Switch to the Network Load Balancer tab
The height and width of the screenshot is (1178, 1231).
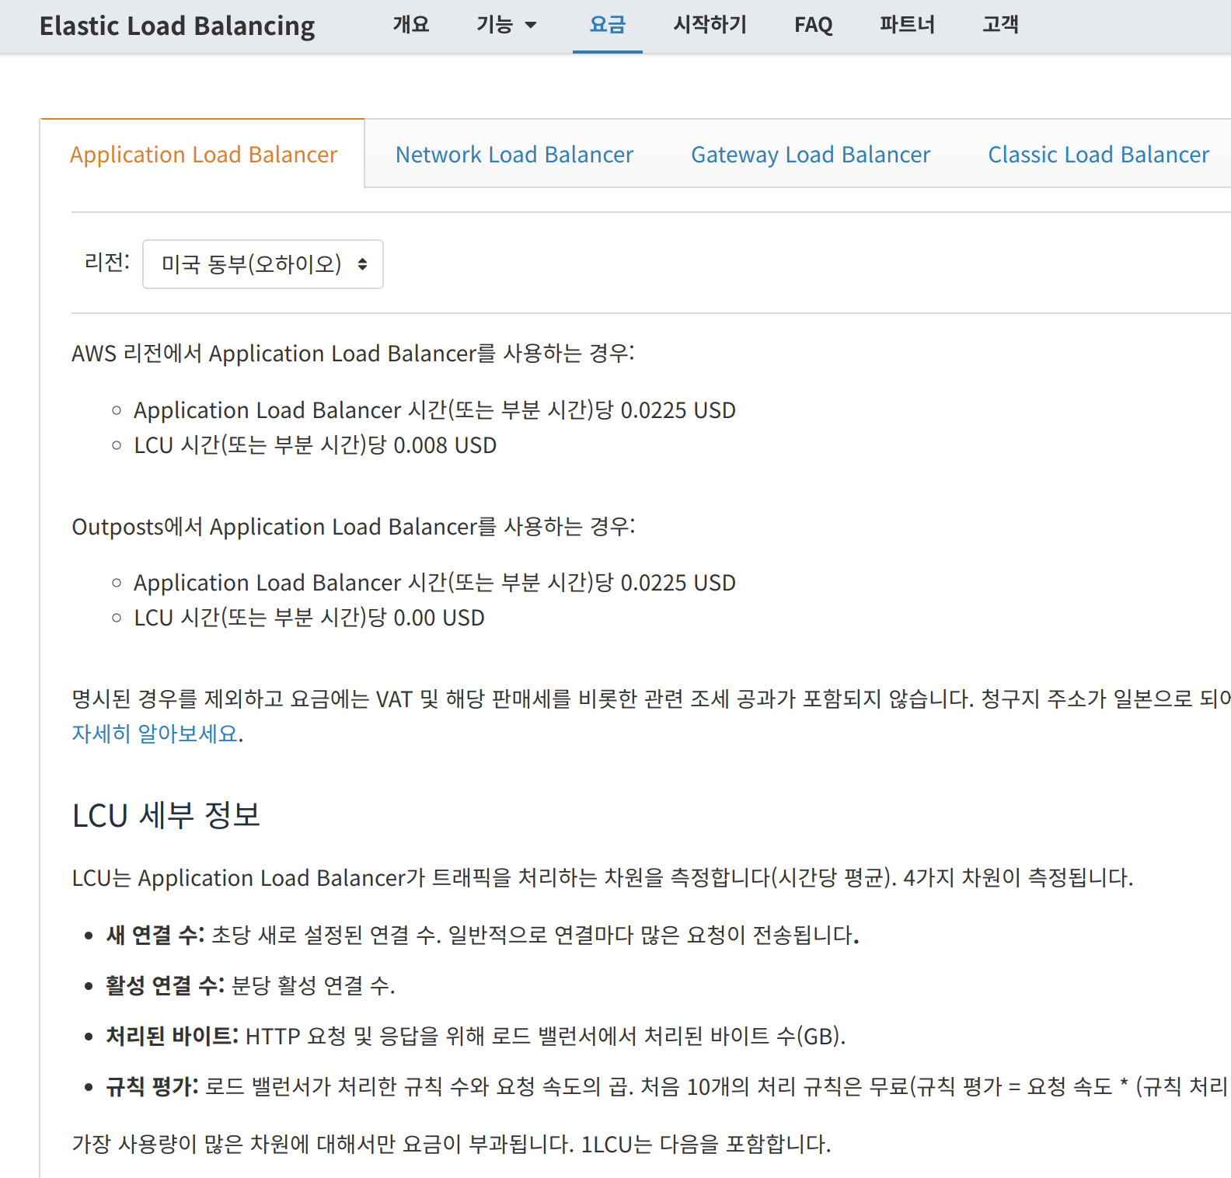[x=514, y=155]
